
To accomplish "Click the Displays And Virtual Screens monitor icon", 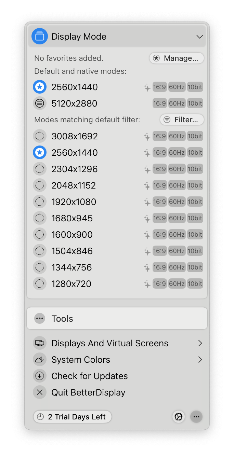I will coord(40,343).
